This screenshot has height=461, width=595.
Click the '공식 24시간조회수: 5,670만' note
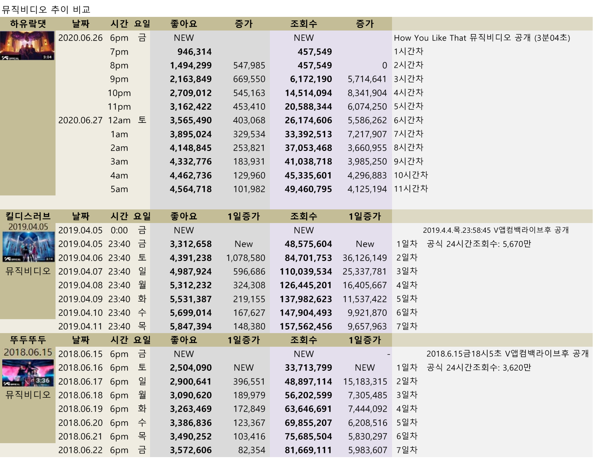coord(479,244)
